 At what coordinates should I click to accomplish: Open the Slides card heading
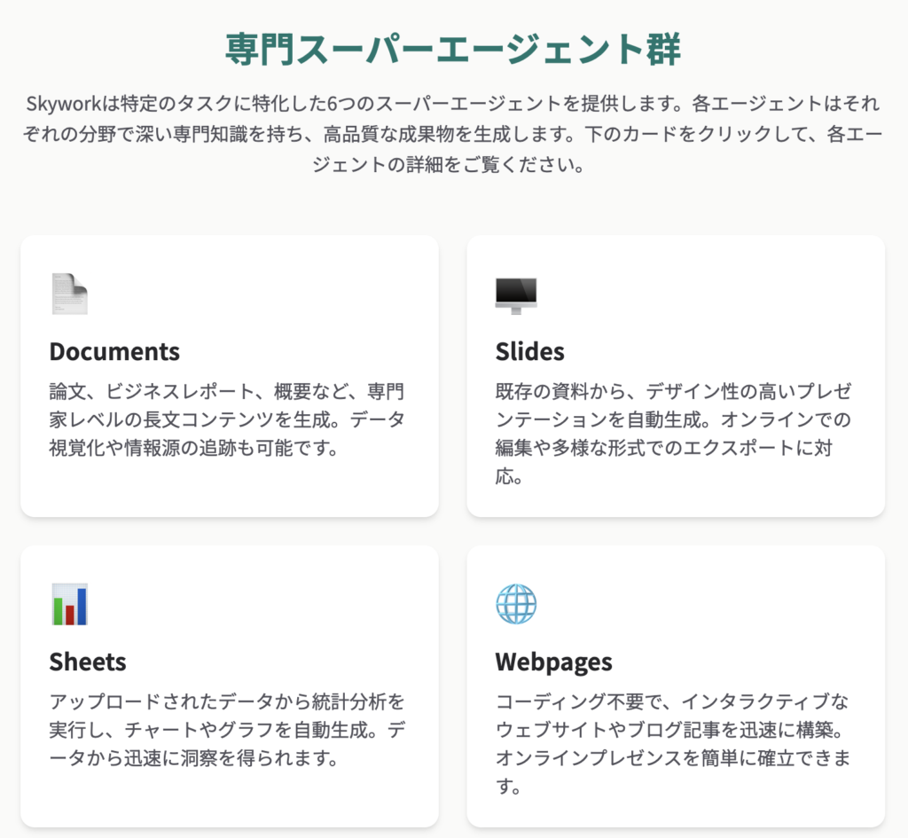tap(530, 351)
